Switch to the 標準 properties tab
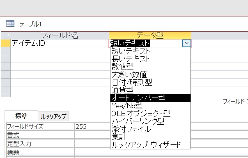 21,116
